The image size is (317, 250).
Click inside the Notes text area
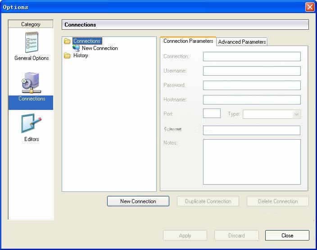point(252,162)
